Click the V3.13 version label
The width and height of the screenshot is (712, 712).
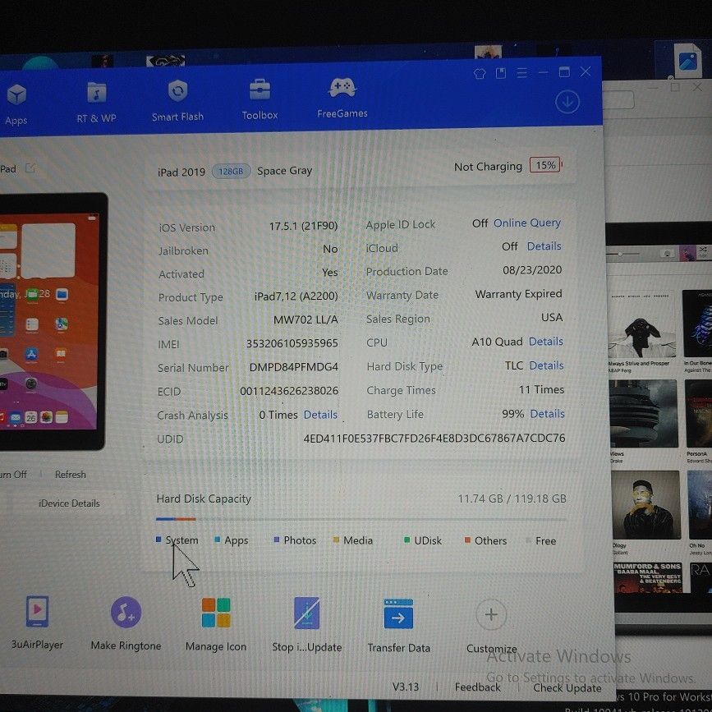406,687
